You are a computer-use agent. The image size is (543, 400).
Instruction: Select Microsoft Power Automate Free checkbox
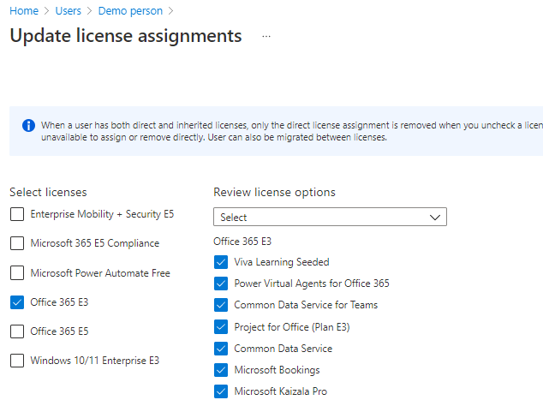point(17,273)
